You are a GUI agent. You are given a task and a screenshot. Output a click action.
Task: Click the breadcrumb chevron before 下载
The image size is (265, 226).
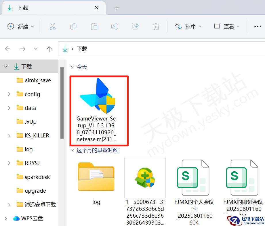point(72,49)
